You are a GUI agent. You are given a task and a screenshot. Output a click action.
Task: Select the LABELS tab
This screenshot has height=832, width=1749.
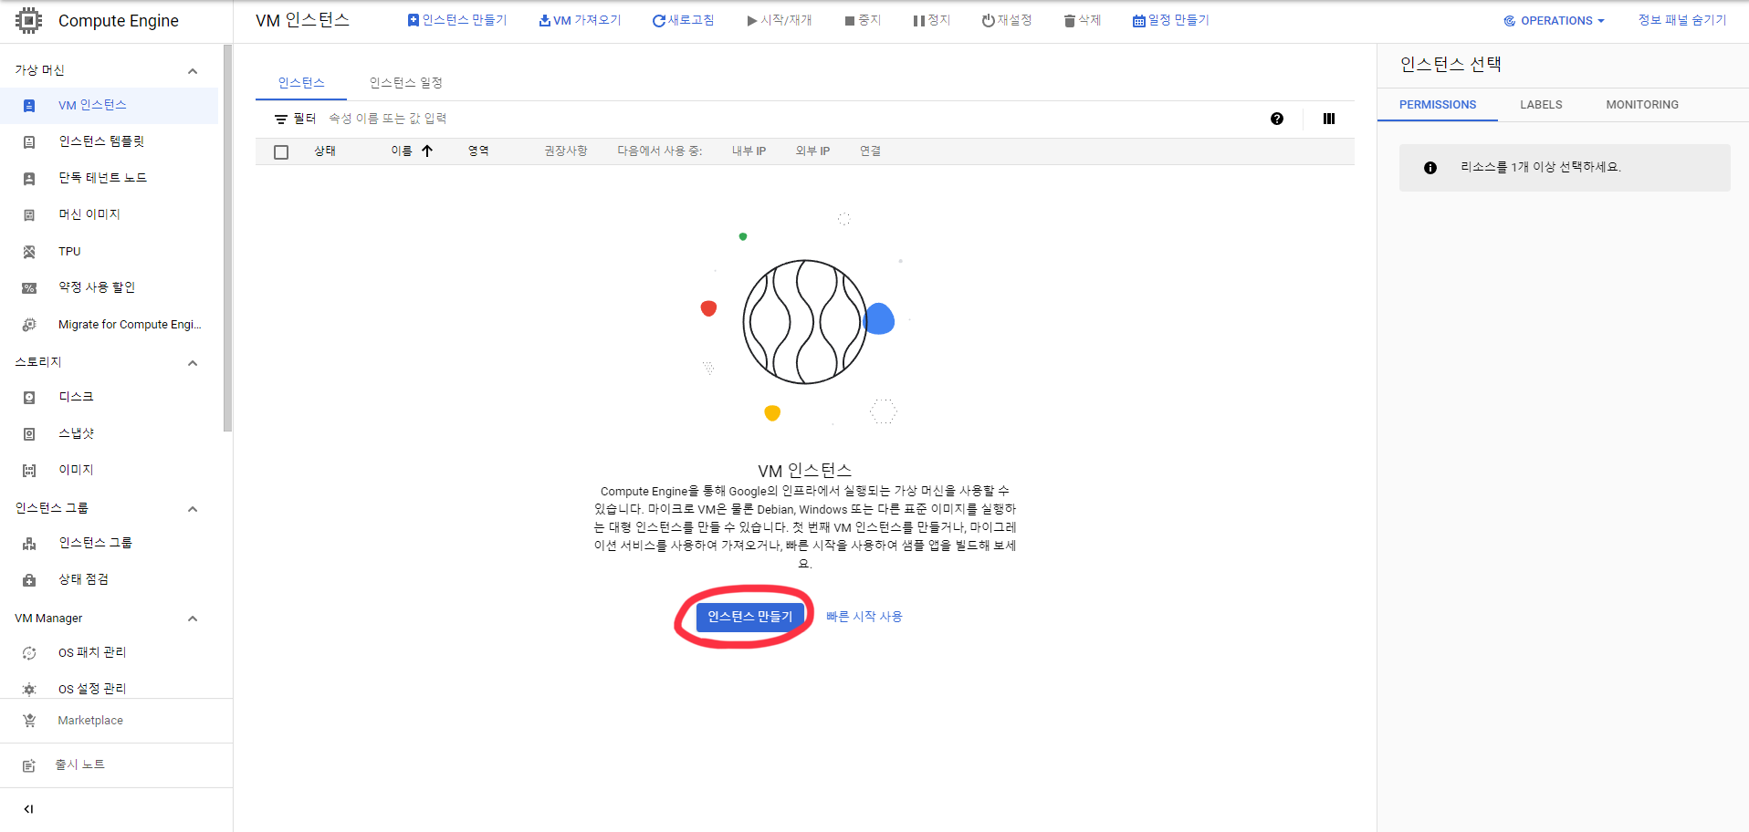pyautogui.click(x=1541, y=105)
